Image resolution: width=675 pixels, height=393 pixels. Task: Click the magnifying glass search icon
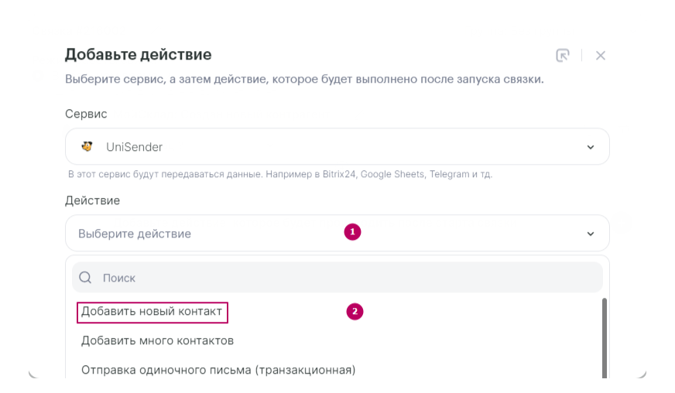pos(85,278)
